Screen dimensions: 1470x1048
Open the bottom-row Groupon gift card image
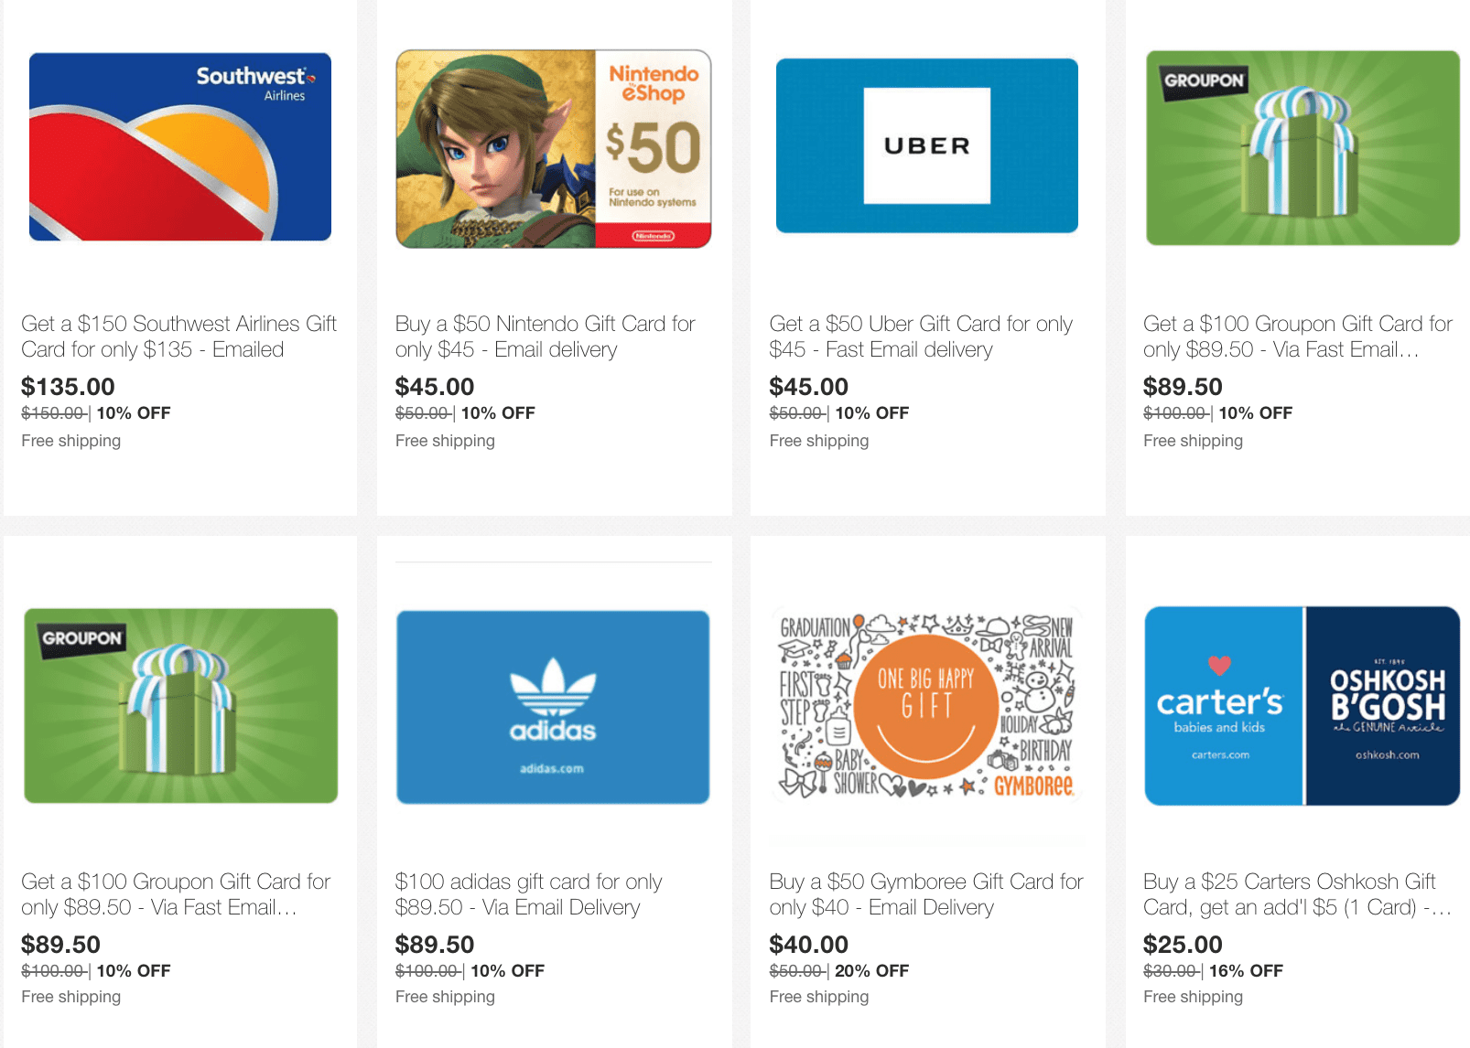click(x=181, y=705)
